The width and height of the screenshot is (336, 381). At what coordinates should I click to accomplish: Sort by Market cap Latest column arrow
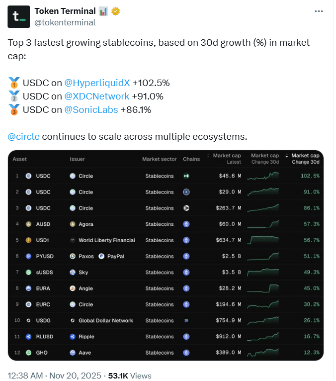(208, 156)
